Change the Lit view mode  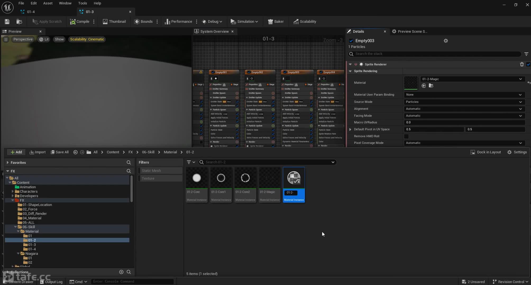(x=44, y=39)
